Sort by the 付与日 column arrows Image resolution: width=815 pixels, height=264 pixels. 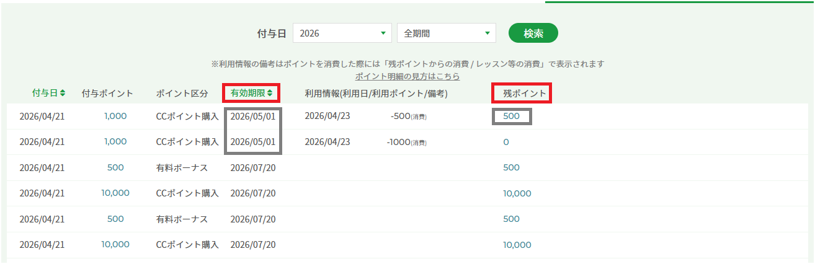63,93
